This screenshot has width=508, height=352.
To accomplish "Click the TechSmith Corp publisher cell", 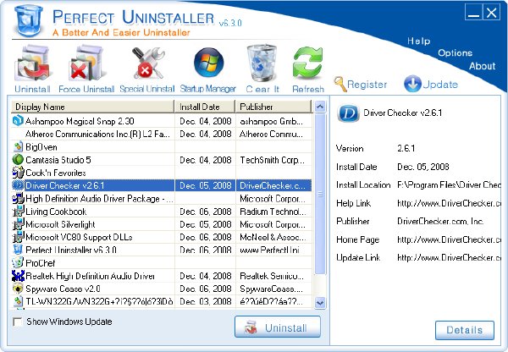I will 273,160.
